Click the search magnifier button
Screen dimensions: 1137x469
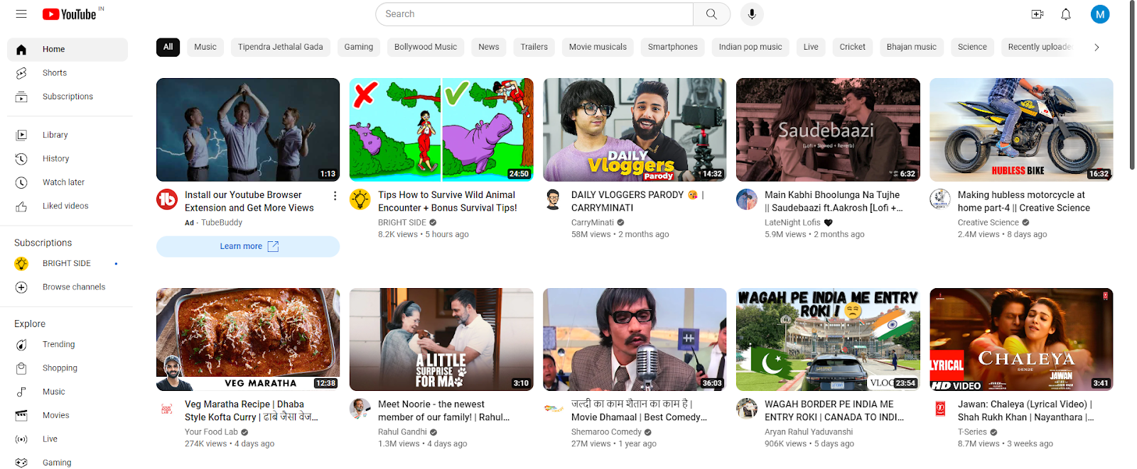[711, 14]
